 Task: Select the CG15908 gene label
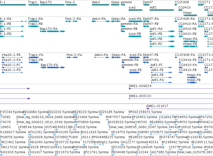click(182, 2)
